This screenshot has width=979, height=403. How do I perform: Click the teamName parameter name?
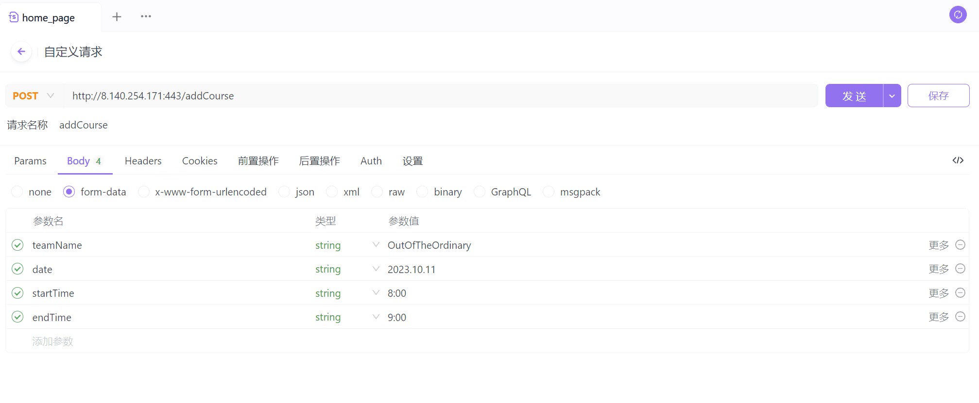pyautogui.click(x=57, y=245)
